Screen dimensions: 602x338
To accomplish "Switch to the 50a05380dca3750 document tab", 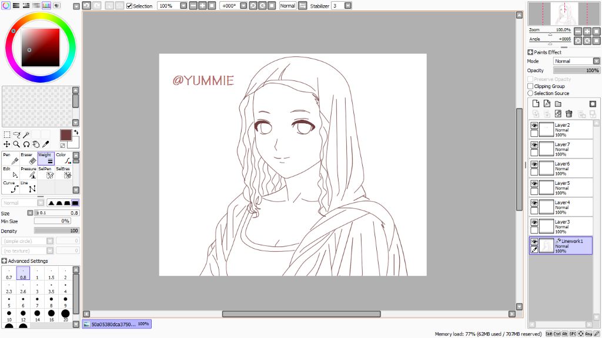I will pos(116,324).
